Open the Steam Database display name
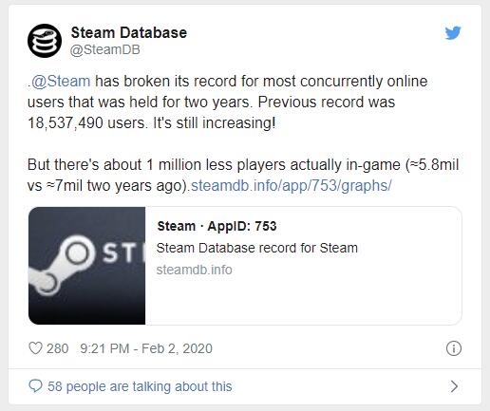Screen dimensions: 490x411 pyautogui.click(x=129, y=32)
